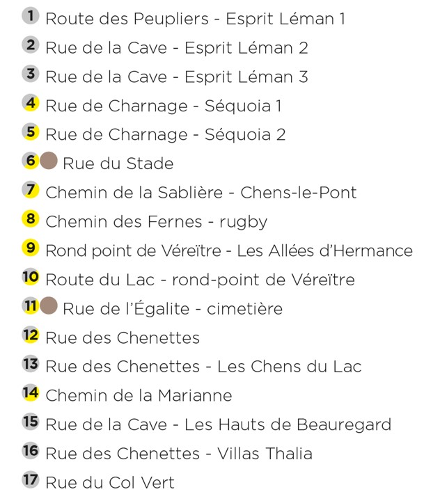
Task: Click brown dot beside Rue de l'Égalite
Action: coord(49,305)
